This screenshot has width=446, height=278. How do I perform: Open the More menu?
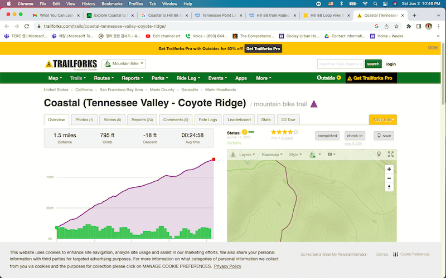tap(264, 78)
